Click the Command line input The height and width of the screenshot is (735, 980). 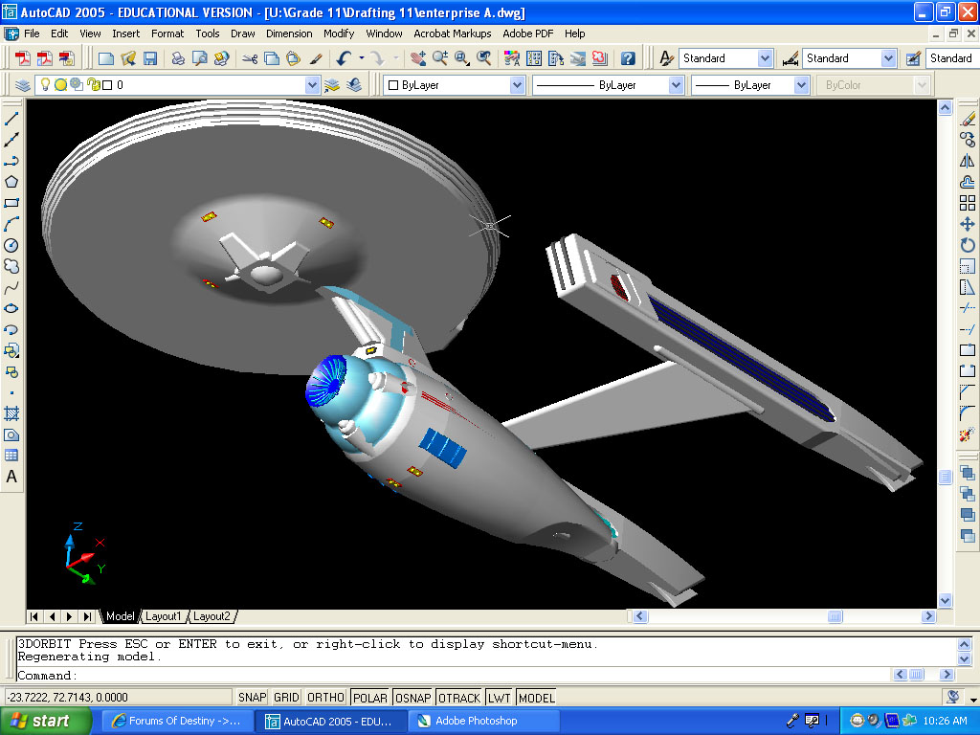pos(453,676)
